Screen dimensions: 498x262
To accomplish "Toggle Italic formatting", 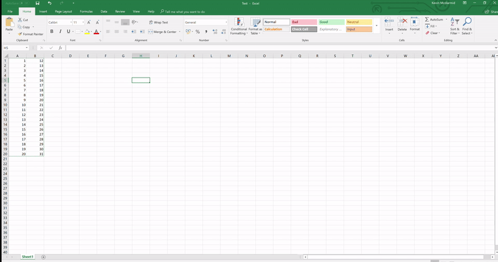I will pyautogui.click(x=60, y=32).
